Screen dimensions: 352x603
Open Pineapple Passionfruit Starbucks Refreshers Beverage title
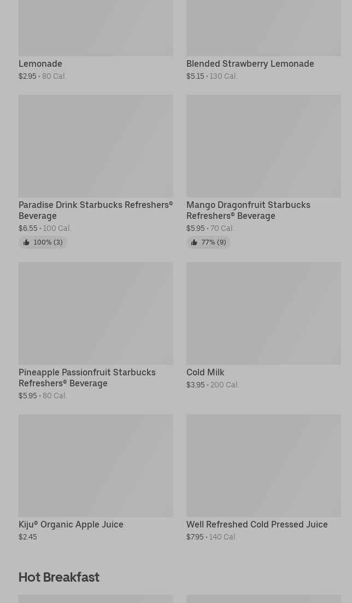[87, 378]
